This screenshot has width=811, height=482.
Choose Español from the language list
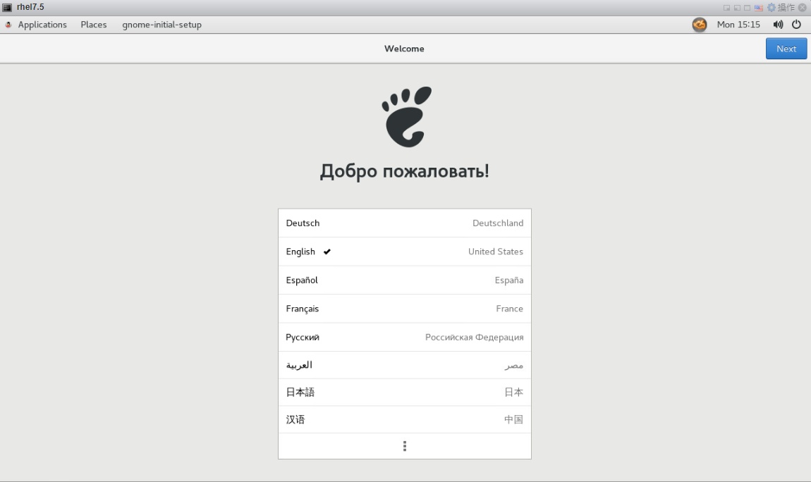click(x=405, y=280)
